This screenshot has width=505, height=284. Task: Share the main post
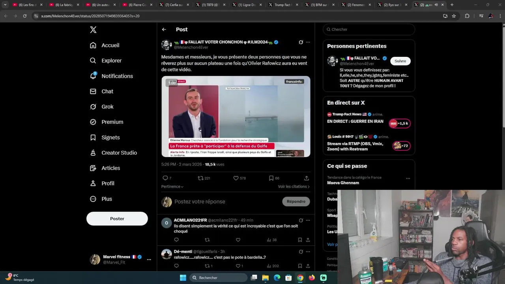(x=307, y=178)
